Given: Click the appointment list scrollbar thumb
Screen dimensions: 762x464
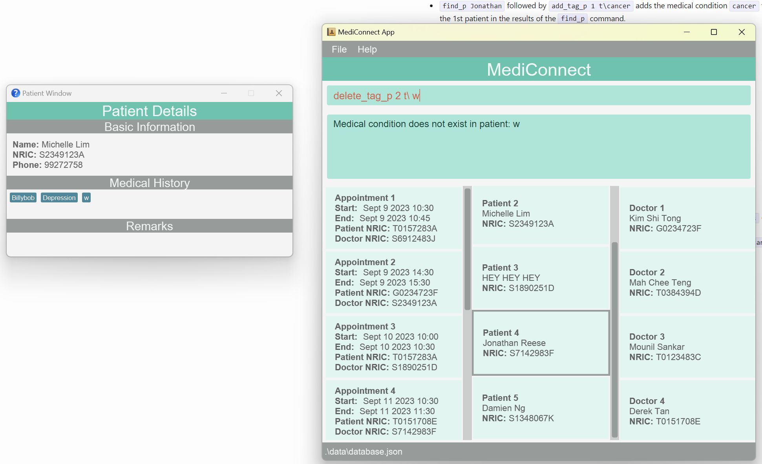Looking at the screenshot, I should pos(467,249).
